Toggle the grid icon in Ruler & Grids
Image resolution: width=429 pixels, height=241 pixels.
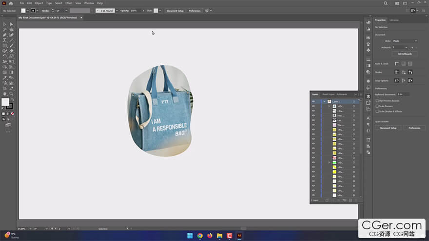click(x=404, y=63)
